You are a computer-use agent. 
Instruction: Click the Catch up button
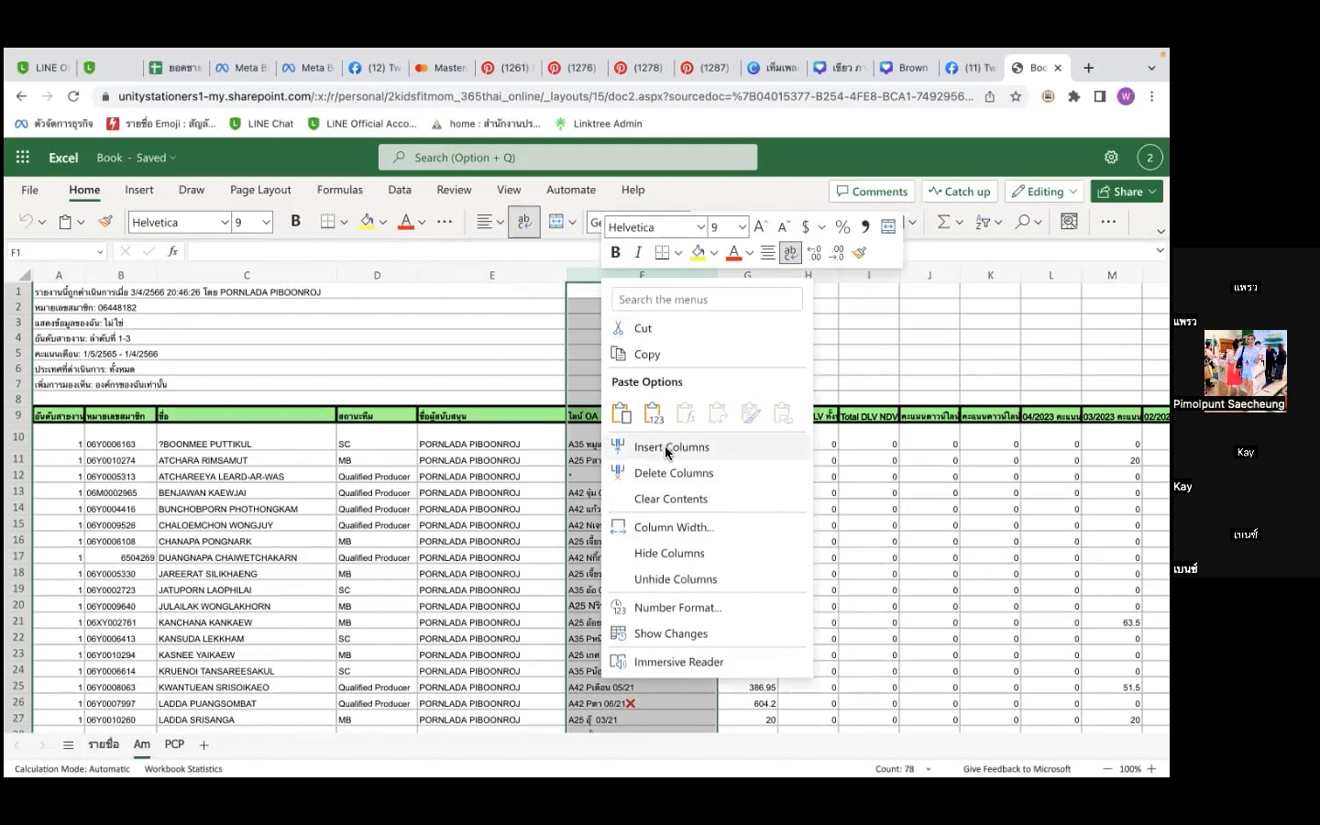[960, 192]
